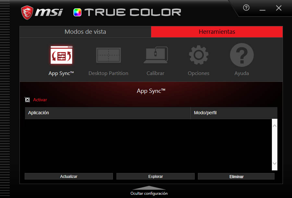Screen dimensions: 292x198
Task: Click the Ayuda question mark icon
Action: [x=242, y=55]
